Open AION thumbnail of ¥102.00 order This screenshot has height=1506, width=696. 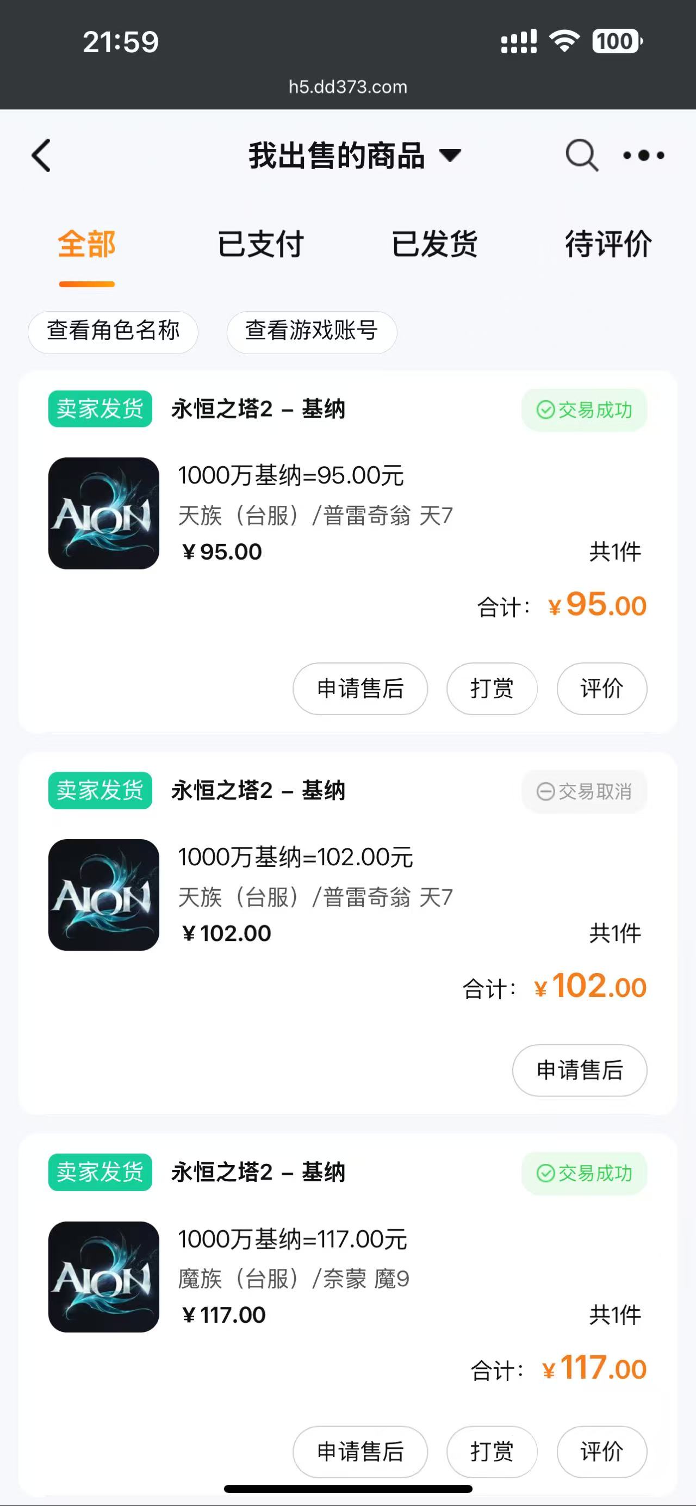(x=103, y=895)
